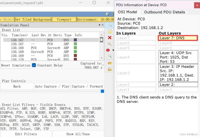This screenshot has height=137, width=200.
Task: Click the dark purple swatch in the first DNS row
Action: click(75, 40)
